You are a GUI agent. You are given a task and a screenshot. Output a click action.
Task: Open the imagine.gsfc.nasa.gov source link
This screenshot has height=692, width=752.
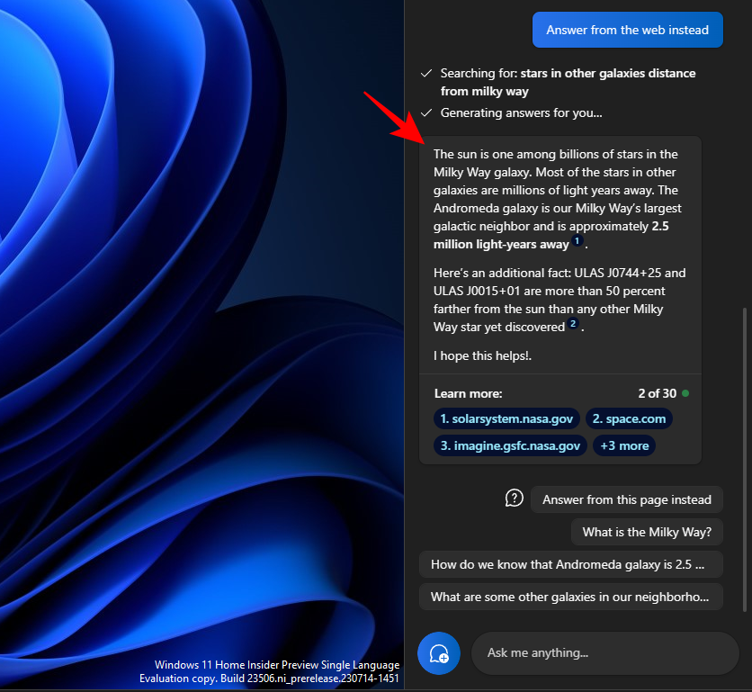(x=510, y=445)
